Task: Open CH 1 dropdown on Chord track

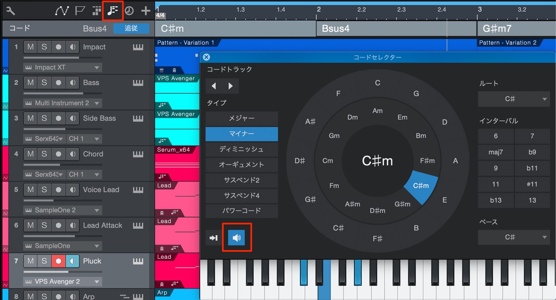Action: tap(84, 174)
